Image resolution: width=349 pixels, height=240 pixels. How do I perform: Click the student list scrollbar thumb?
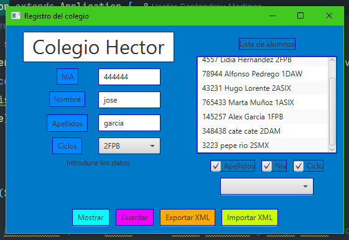tap(332, 111)
